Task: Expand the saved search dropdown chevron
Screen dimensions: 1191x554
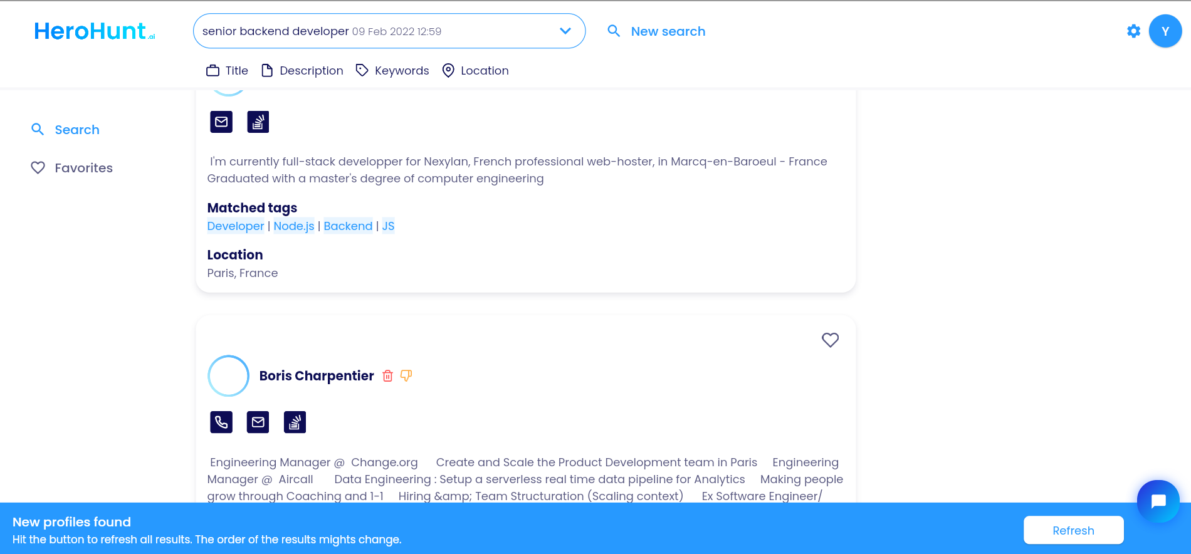Action: 565,31
